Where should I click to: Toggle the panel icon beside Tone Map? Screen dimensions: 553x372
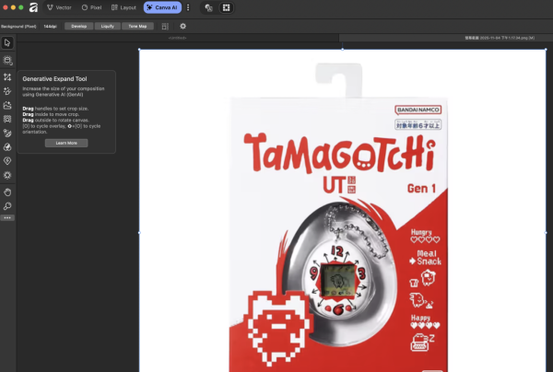click(x=165, y=26)
